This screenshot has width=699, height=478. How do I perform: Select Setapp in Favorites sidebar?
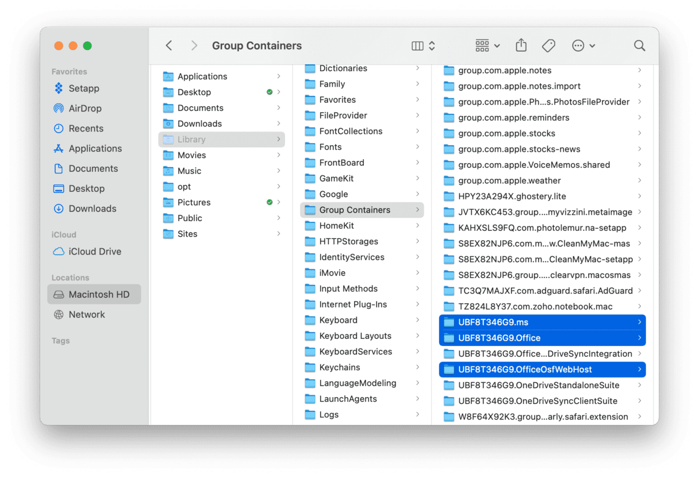tap(83, 88)
